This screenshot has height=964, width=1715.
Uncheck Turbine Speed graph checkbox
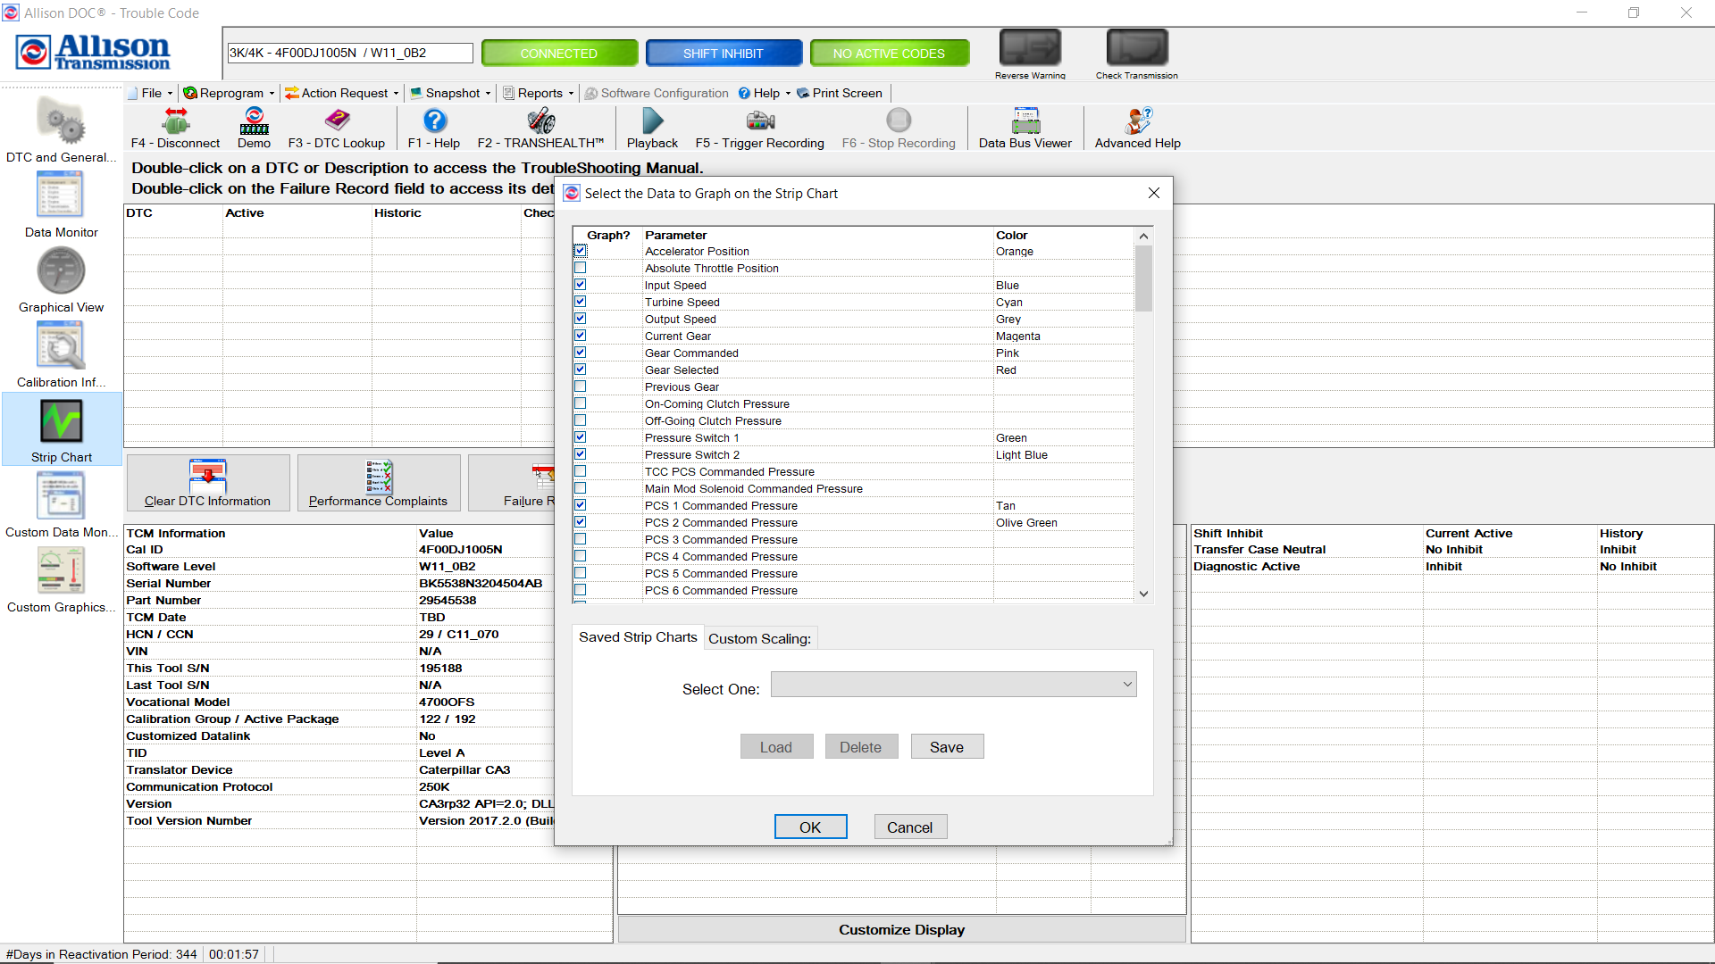[x=581, y=302]
